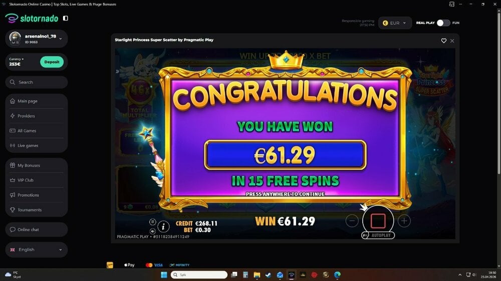This screenshot has height=281, width=501.
Task: Click the green Deposit button
Action: (x=52, y=62)
